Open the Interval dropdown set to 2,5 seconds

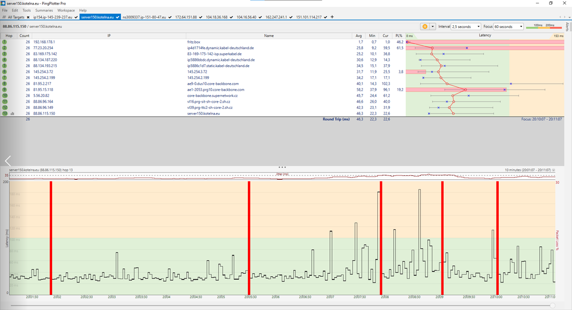(466, 27)
